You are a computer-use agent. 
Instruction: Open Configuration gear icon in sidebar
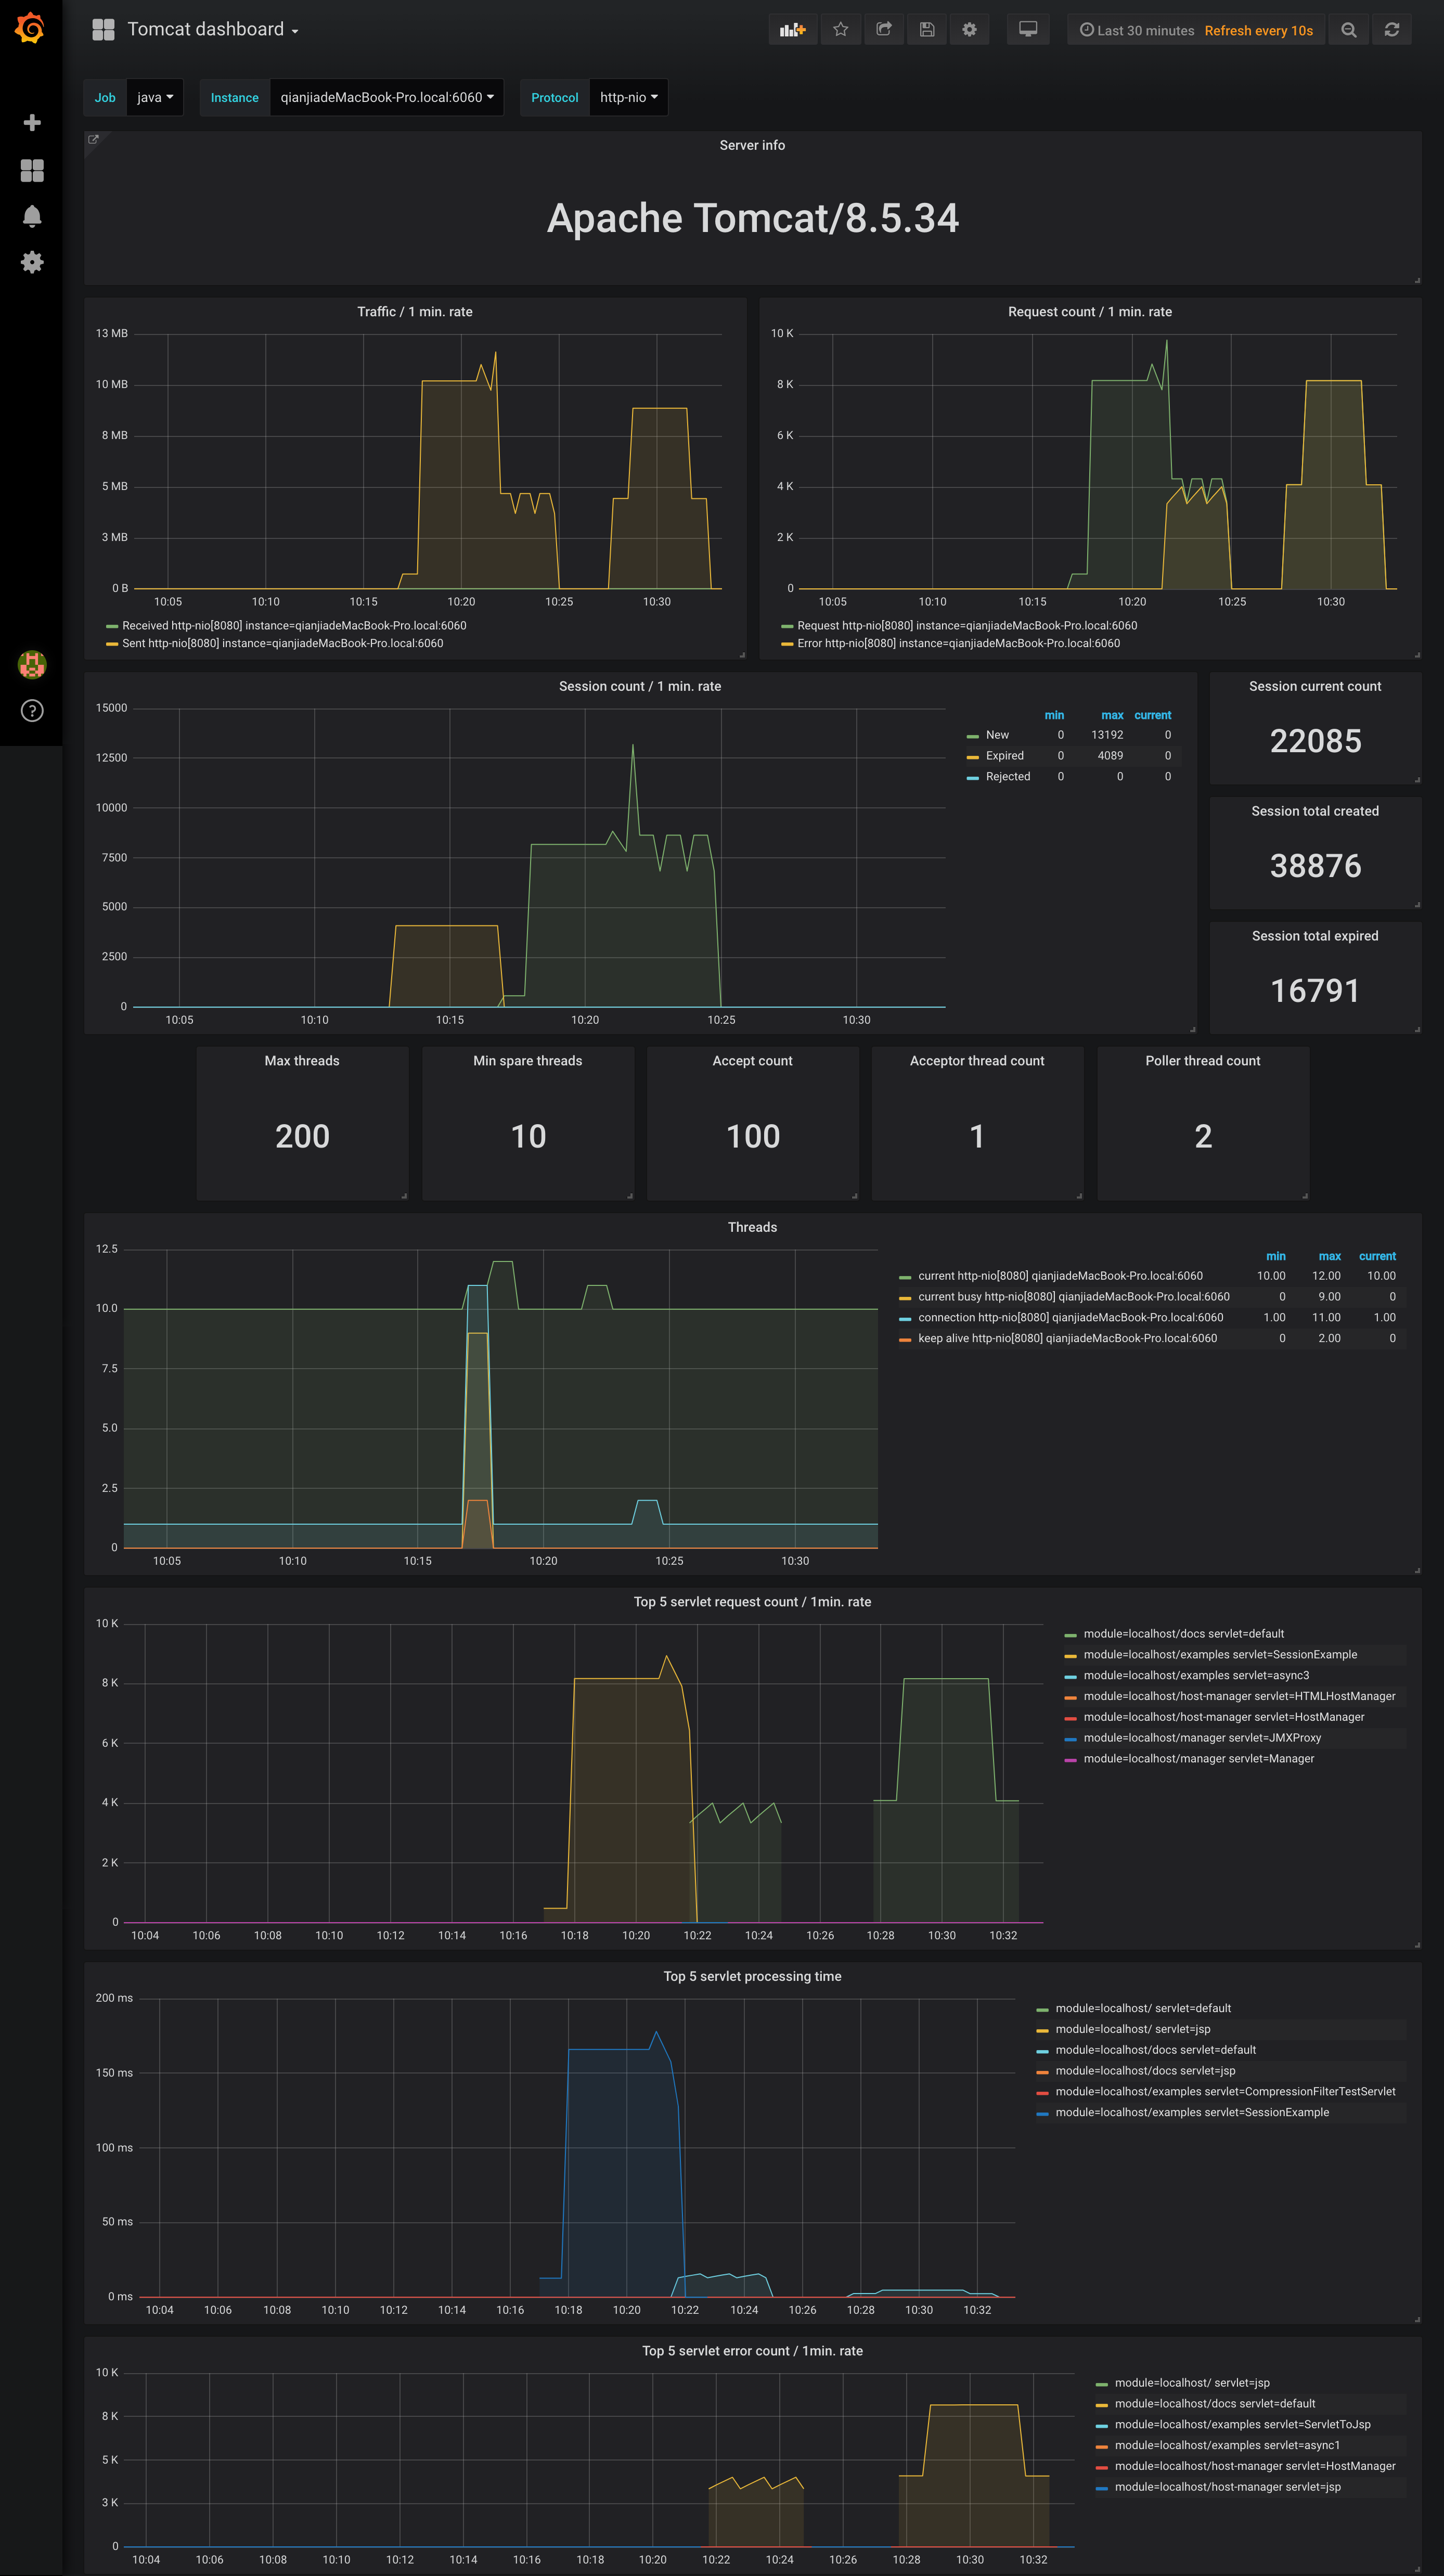click(32, 262)
